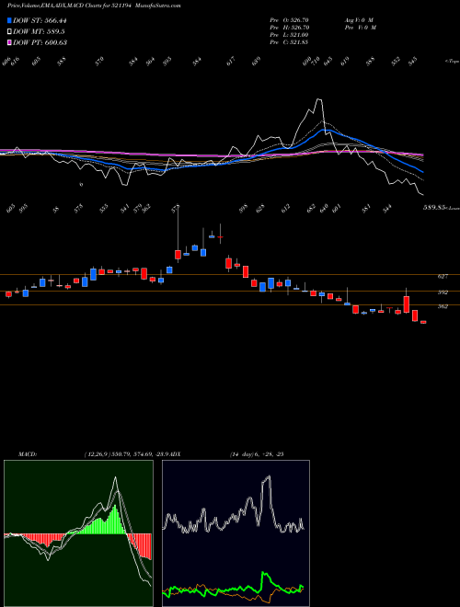This screenshot has width=460, height=607.
Task: Open the ADX indicator panel
Action: coord(236,533)
